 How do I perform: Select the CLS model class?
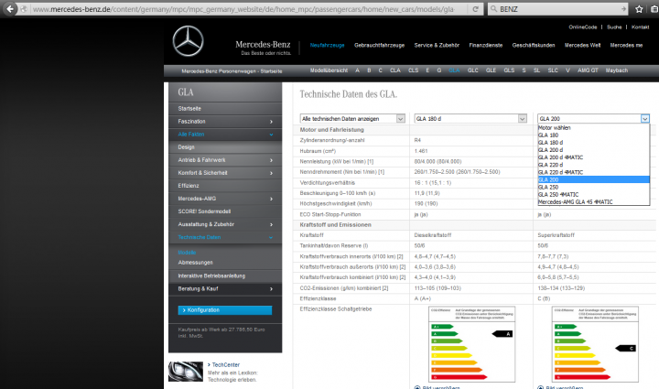[413, 70]
